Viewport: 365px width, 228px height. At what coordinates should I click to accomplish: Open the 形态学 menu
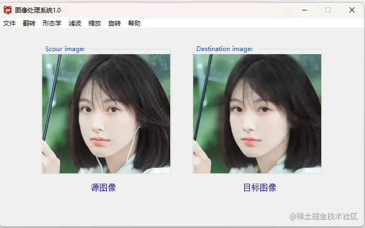coord(52,23)
